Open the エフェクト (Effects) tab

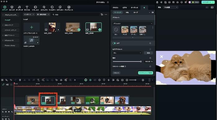(44, 8)
